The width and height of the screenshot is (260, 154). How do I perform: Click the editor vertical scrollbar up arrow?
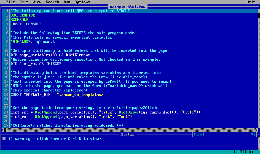click(259, 11)
